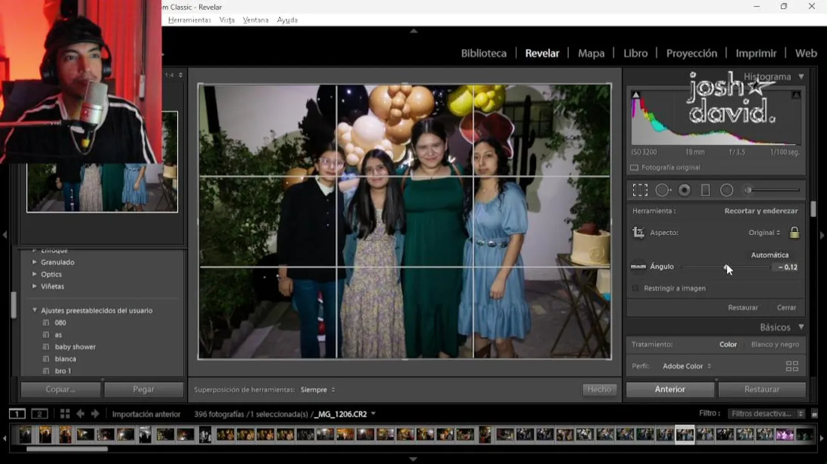
Task: Set treatment to Color
Action: point(728,344)
